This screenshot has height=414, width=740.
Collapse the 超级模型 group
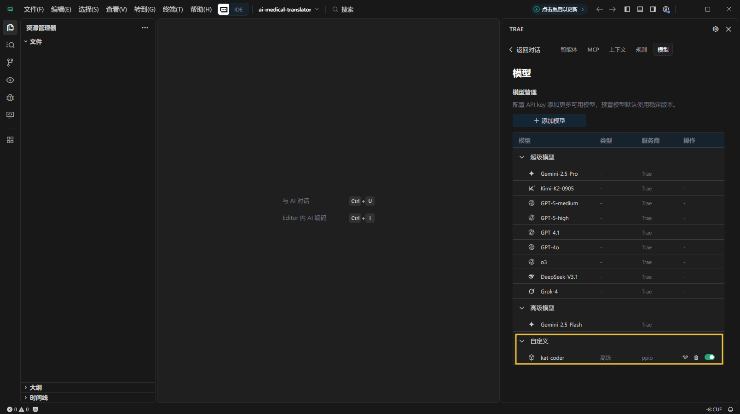pos(522,157)
